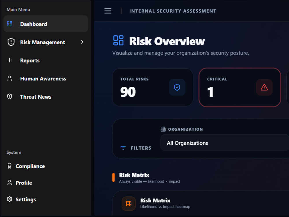Click the Risk Matrix section heading with orange bar
Viewport: 289px width, 217px height.
pyautogui.click(x=134, y=175)
